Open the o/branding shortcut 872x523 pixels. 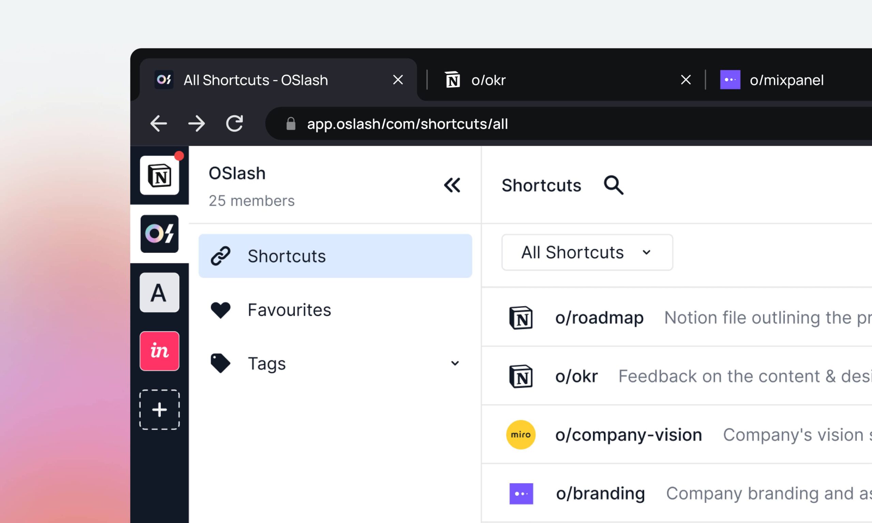[x=601, y=493]
